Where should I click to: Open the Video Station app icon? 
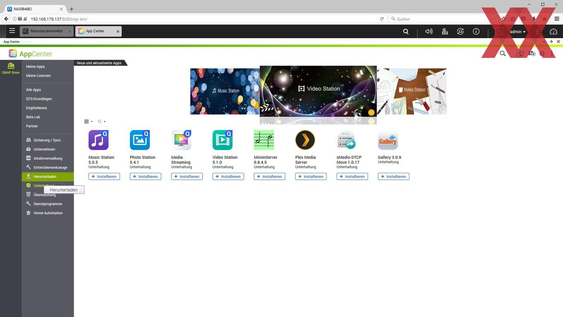pos(223,140)
